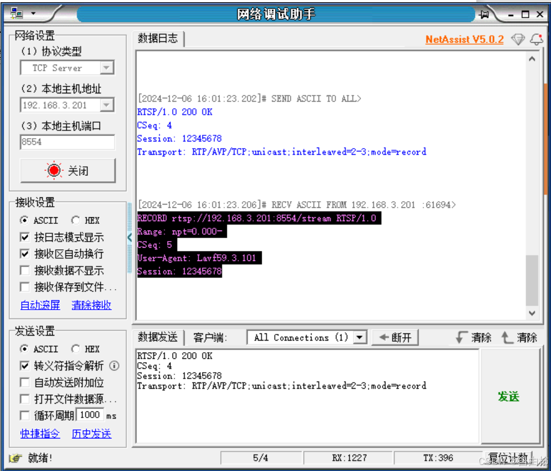Screen dimensions: 551x471
Task: Click the down-arrow 清除 button
Action: point(474,338)
